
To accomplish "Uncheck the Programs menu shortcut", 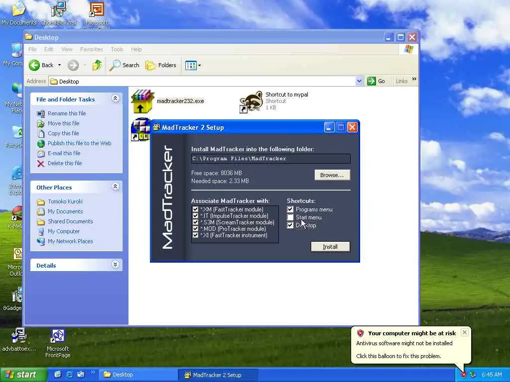I will [x=290, y=209].
